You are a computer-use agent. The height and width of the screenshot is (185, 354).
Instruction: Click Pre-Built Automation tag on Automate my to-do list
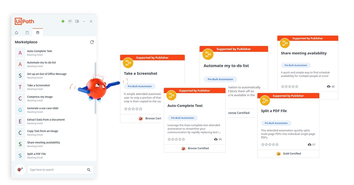[220, 79]
